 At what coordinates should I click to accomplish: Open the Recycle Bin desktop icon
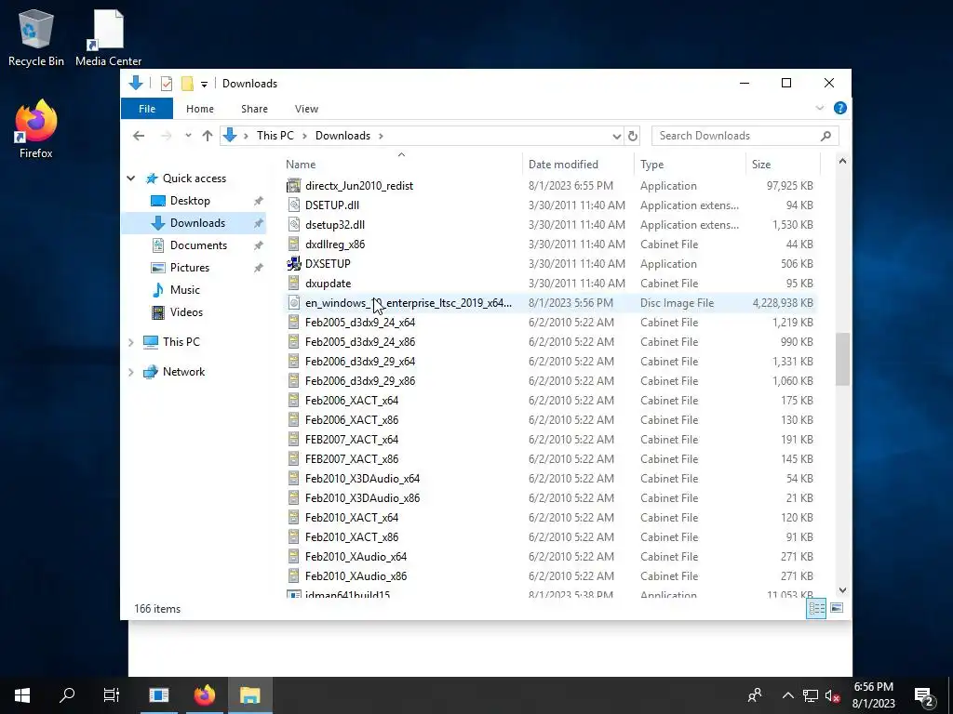click(36, 37)
